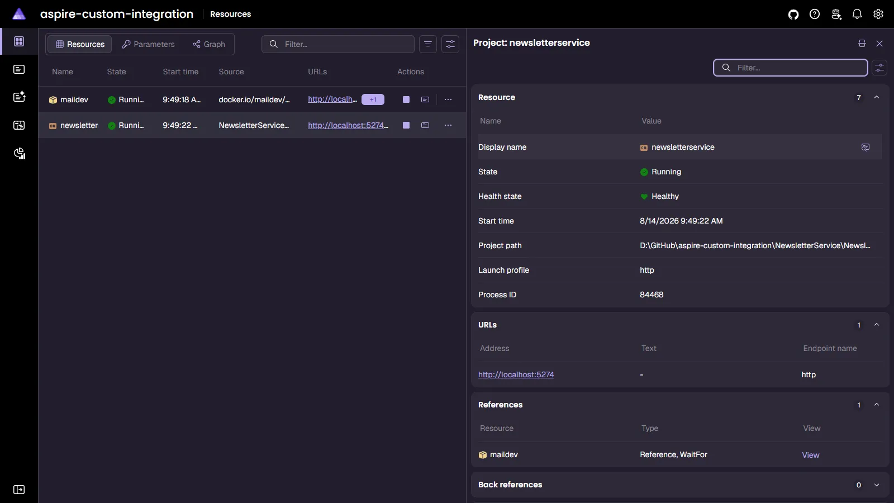The image size is (894, 503).
Task: Click the Running state value in details
Action: pos(666,172)
